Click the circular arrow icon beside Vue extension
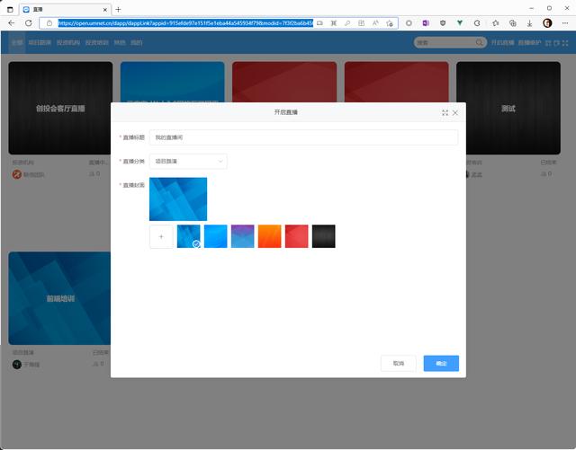 pos(477,23)
